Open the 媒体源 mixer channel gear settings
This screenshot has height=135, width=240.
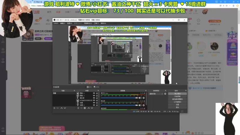click(144, 105)
